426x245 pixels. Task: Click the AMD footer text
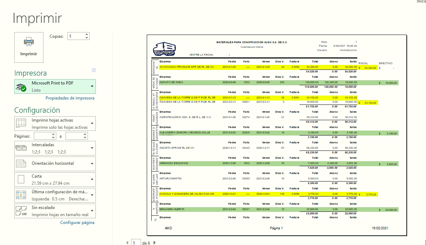(x=168, y=228)
